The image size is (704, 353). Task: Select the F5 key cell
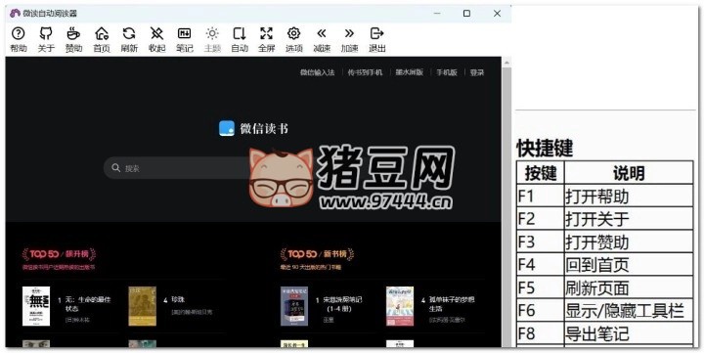click(x=540, y=287)
